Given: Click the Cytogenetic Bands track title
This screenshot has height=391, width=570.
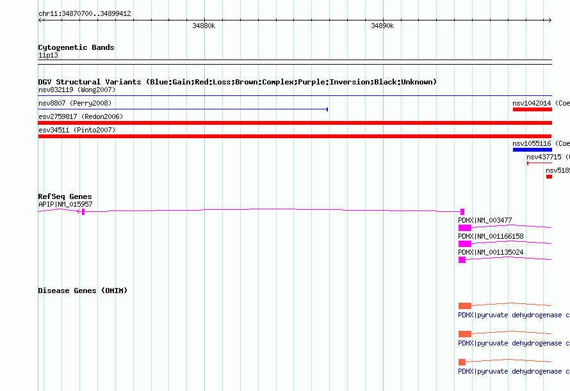Looking at the screenshot, I should point(76,47).
